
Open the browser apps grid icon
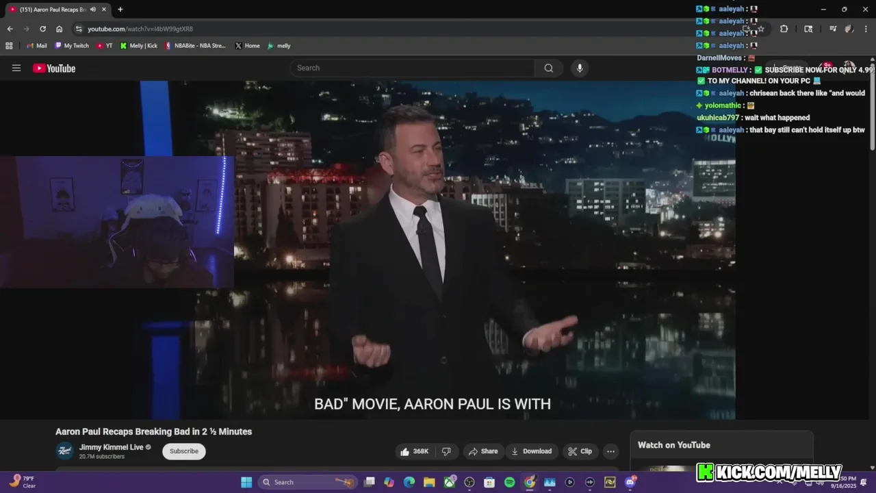pyautogui.click(x=9, y=46)
